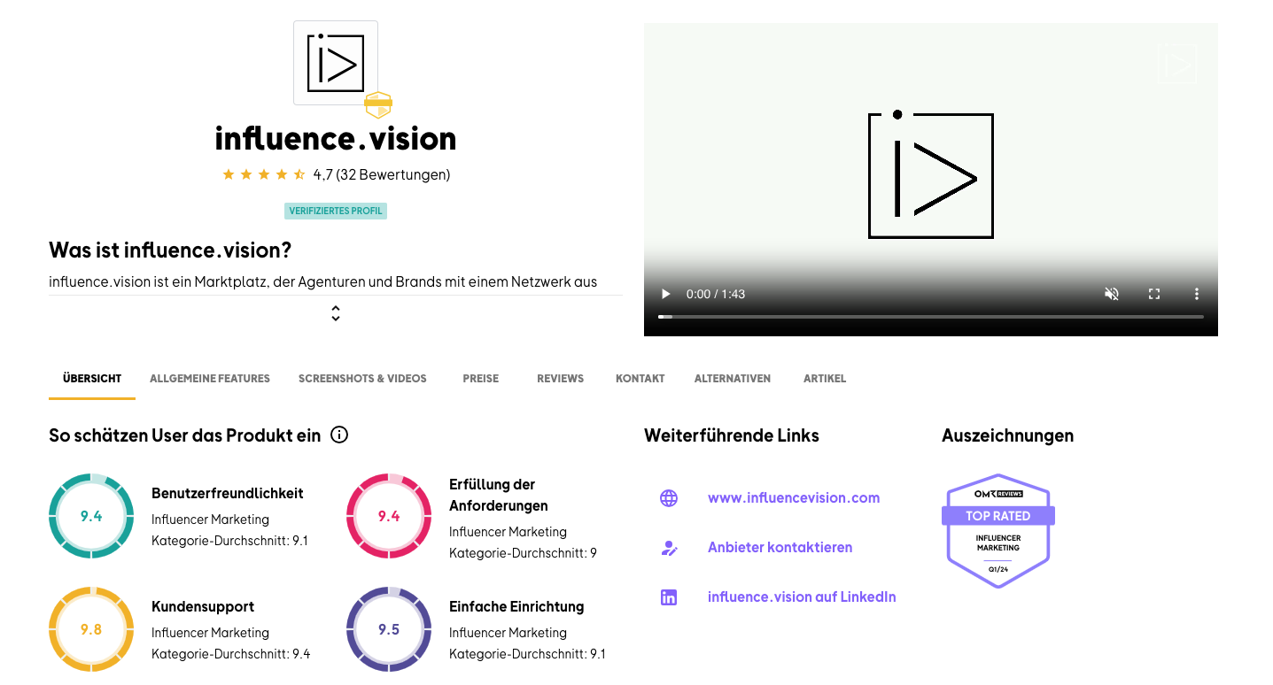Click the video progress bar
Image resolution: width=1273 pixels, height=685 pixels.
[x=930, y=316]
